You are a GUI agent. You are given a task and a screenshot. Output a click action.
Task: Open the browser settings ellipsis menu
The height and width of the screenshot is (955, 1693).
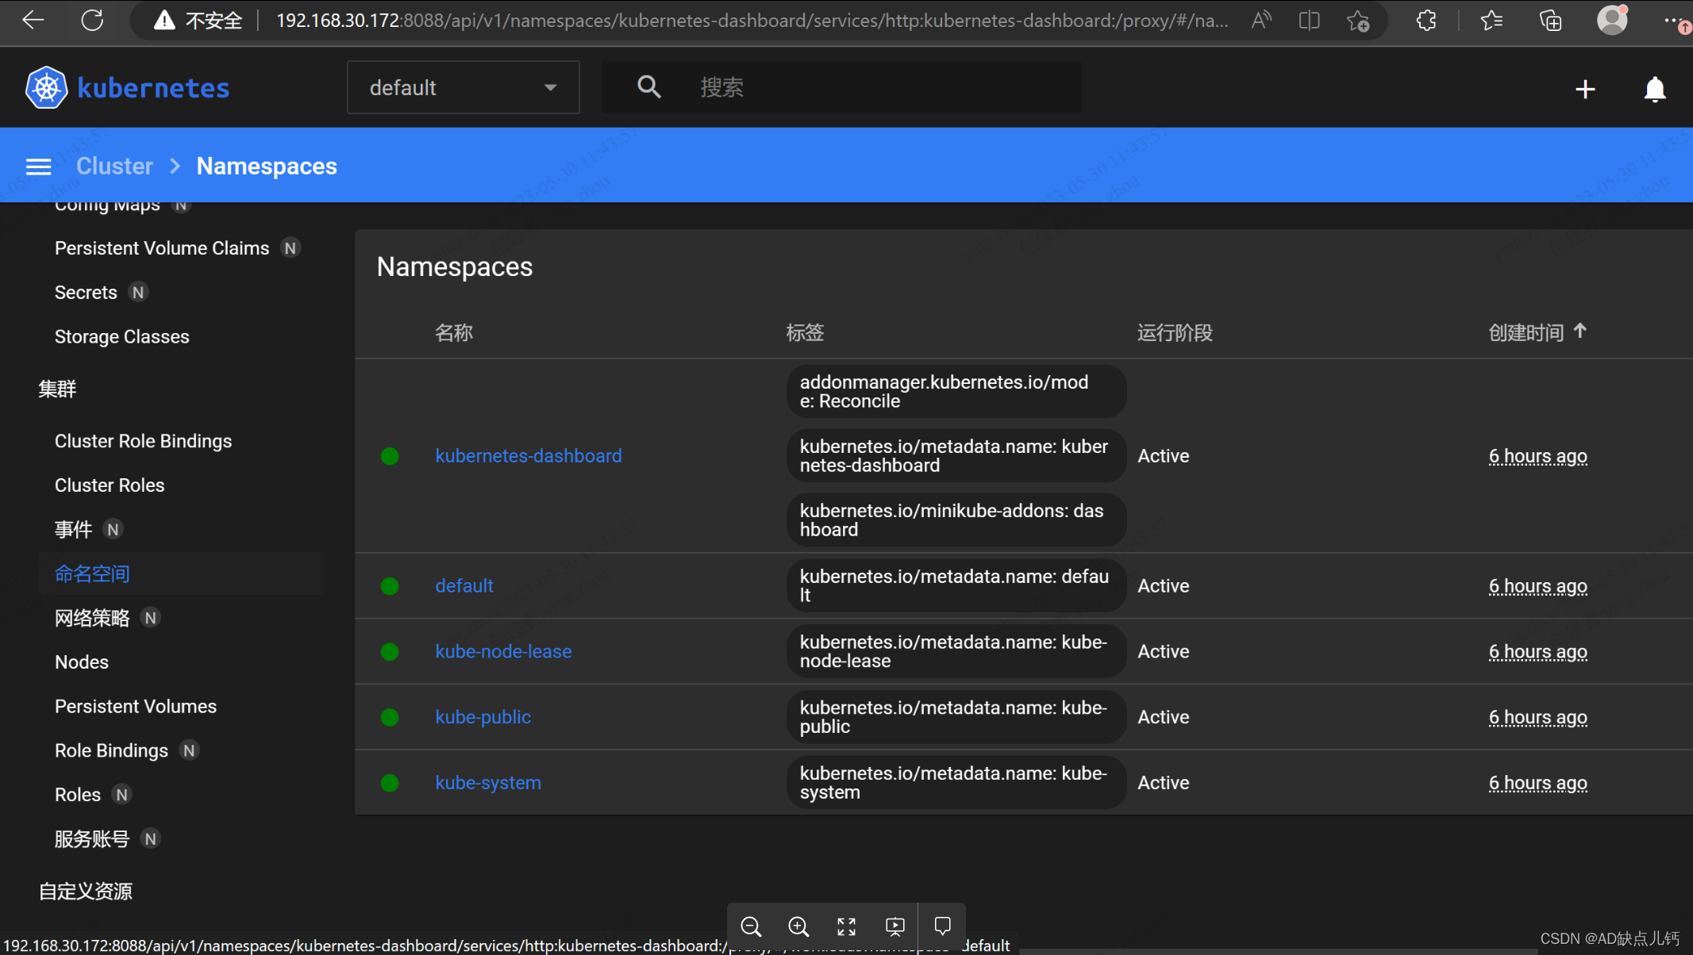(x=1673, y=21)
